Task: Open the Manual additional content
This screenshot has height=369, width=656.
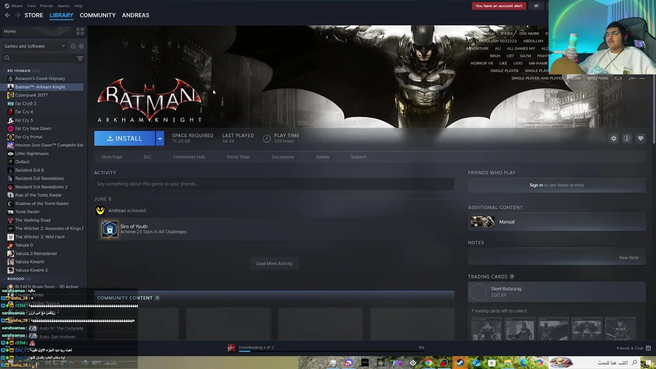Action: 557,222
